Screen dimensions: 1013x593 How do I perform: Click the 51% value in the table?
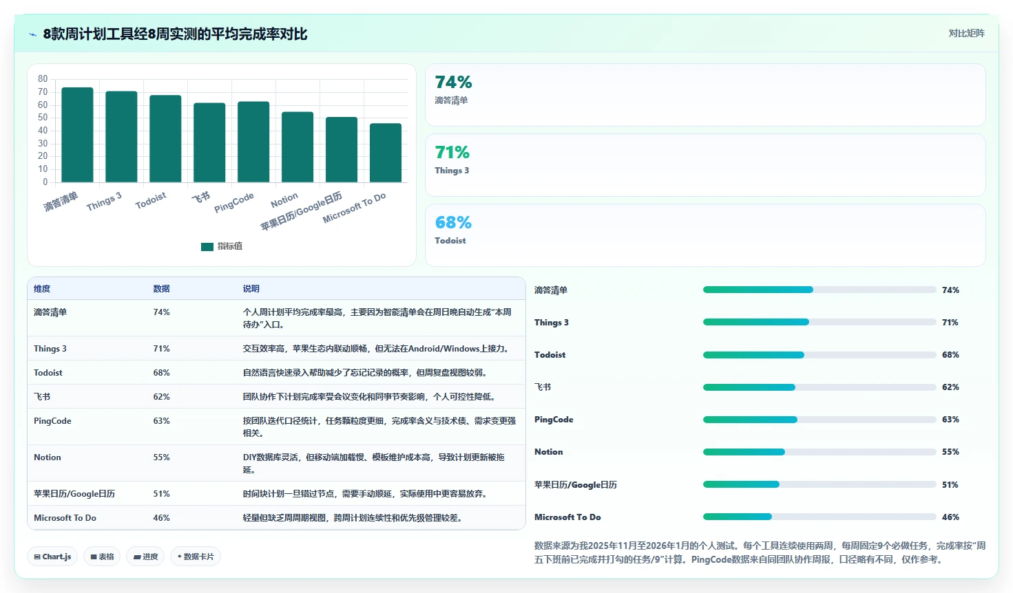[x=161, y=494]
